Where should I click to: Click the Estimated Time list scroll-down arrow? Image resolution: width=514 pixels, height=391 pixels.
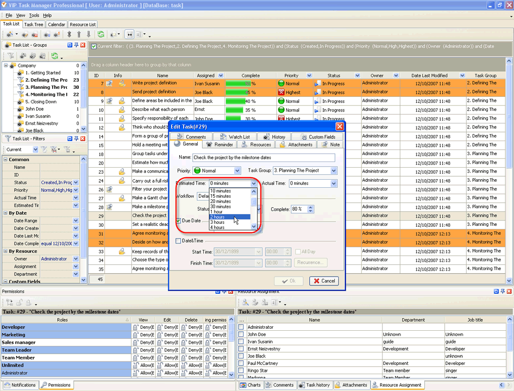pos(253,226)
